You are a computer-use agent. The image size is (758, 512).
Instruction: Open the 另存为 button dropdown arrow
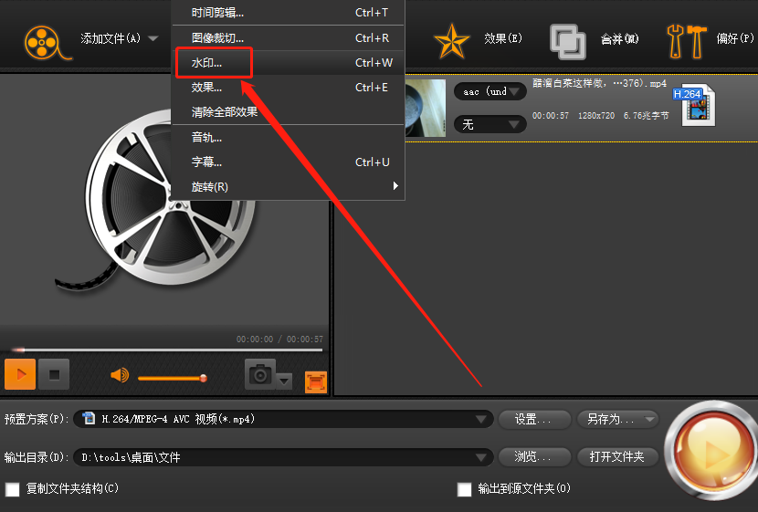pyautogui.click(x=650, y=419)
